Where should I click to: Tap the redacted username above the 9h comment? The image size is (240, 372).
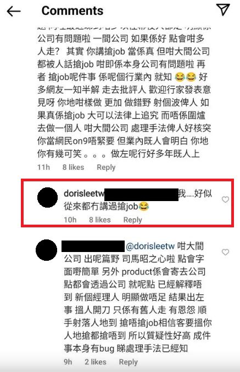[93, 246]
